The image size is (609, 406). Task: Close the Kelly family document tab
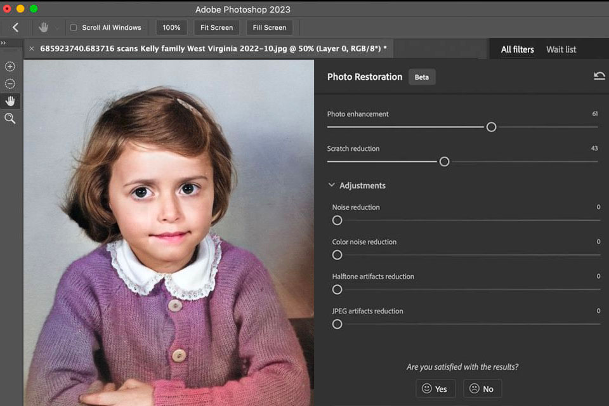pyautogui.click(x=32, y=49)
